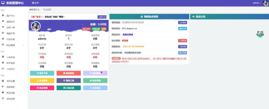Click the purple 我的工单 button

pos(69,81)
